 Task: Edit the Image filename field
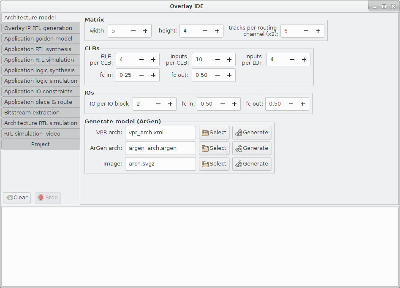(161, 164)
